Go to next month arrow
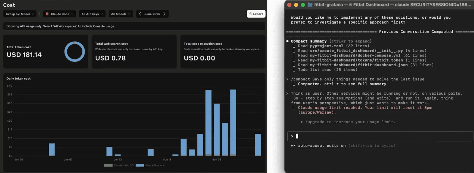 pyautogui.click(x=164, y=14)
